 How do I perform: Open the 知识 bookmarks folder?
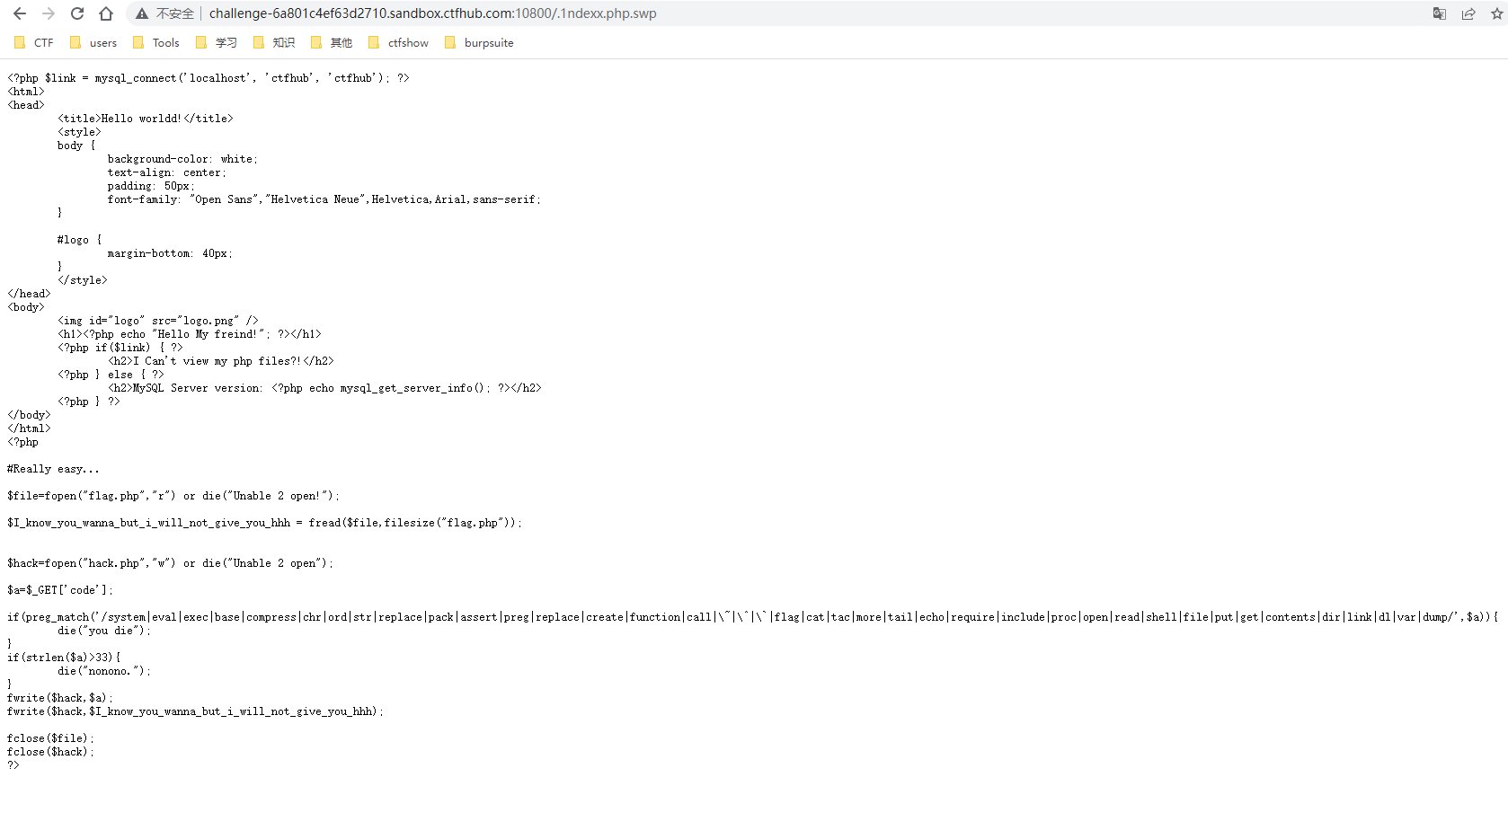click(274, 42)
